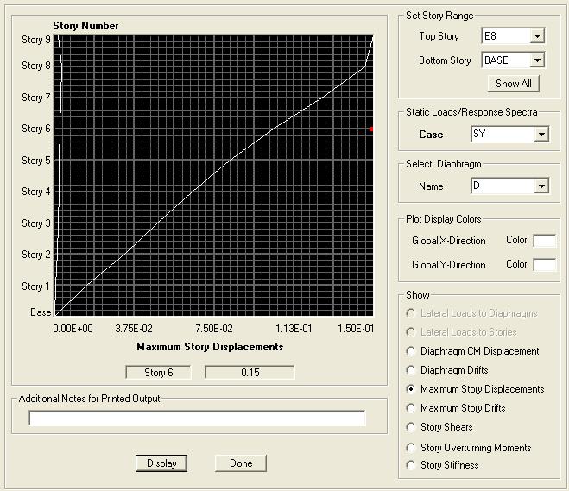Click the Maximum Story Displacements axis title

(x=210, y=347)
